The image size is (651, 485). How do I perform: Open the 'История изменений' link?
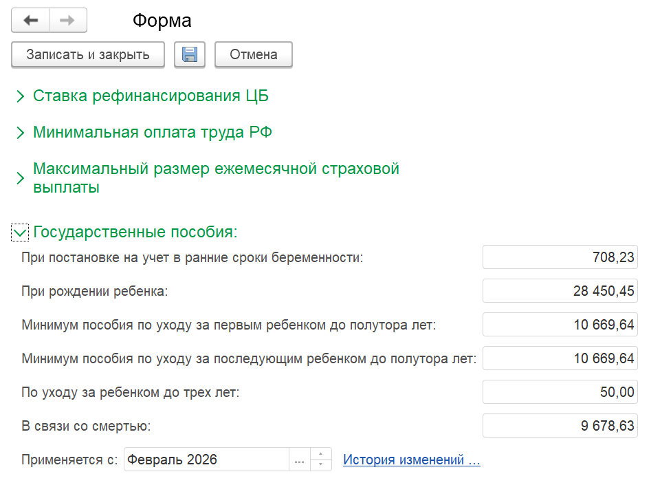411,460
